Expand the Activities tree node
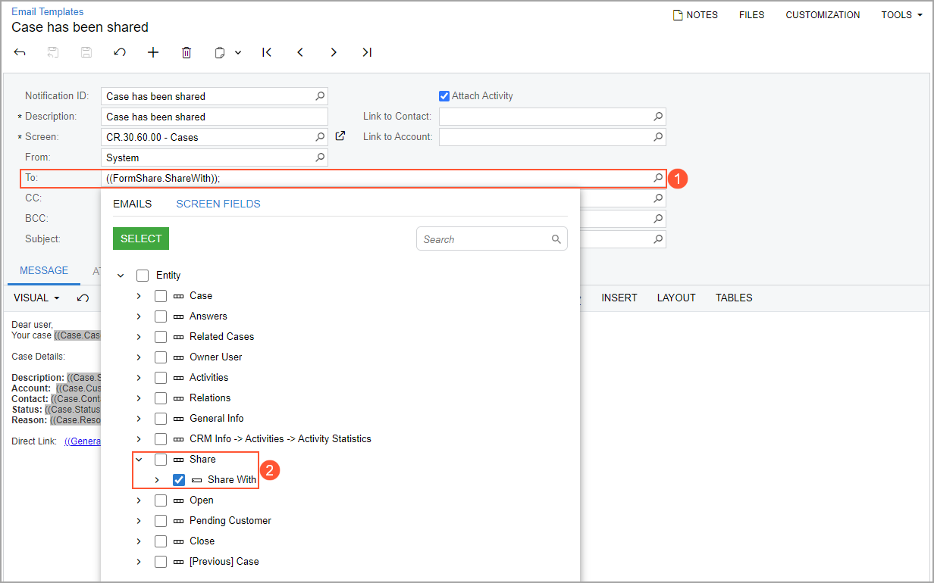Screen dimensions: 934x583 coord(139,378)
